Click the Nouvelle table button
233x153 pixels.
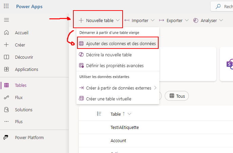tap(99, 20)
